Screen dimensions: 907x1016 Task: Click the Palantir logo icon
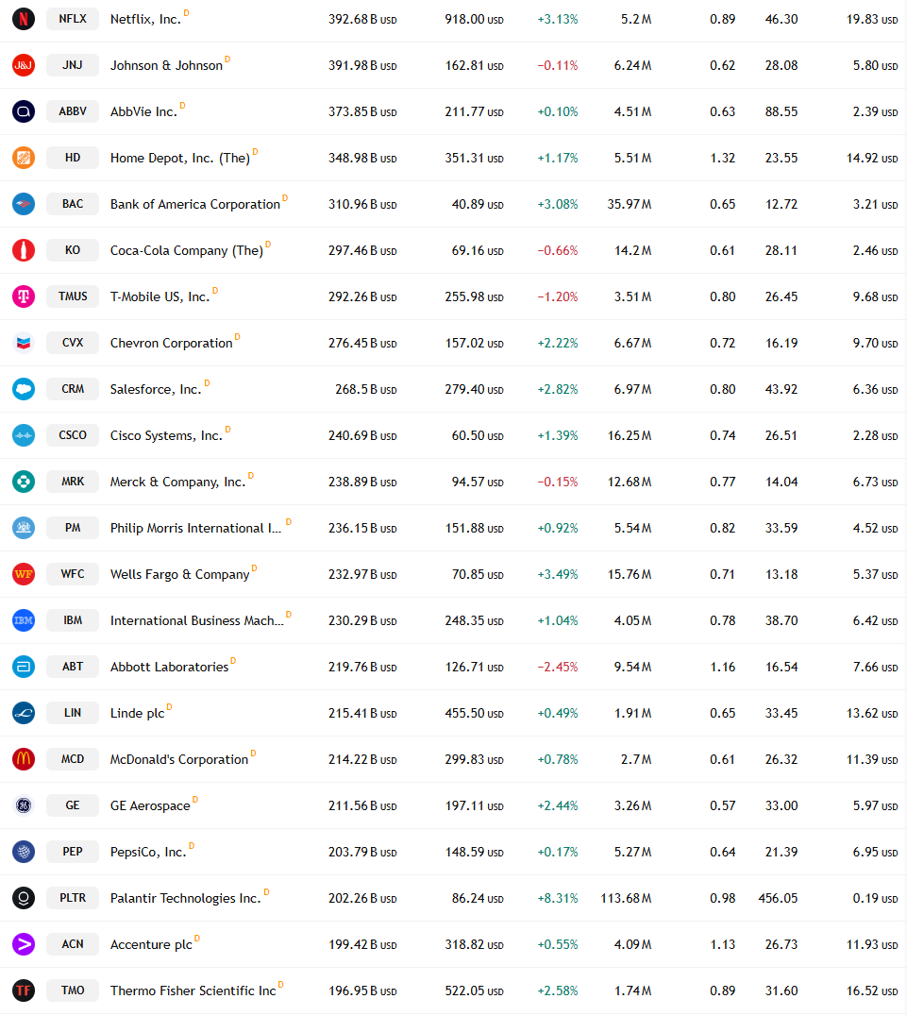[24, 898]
